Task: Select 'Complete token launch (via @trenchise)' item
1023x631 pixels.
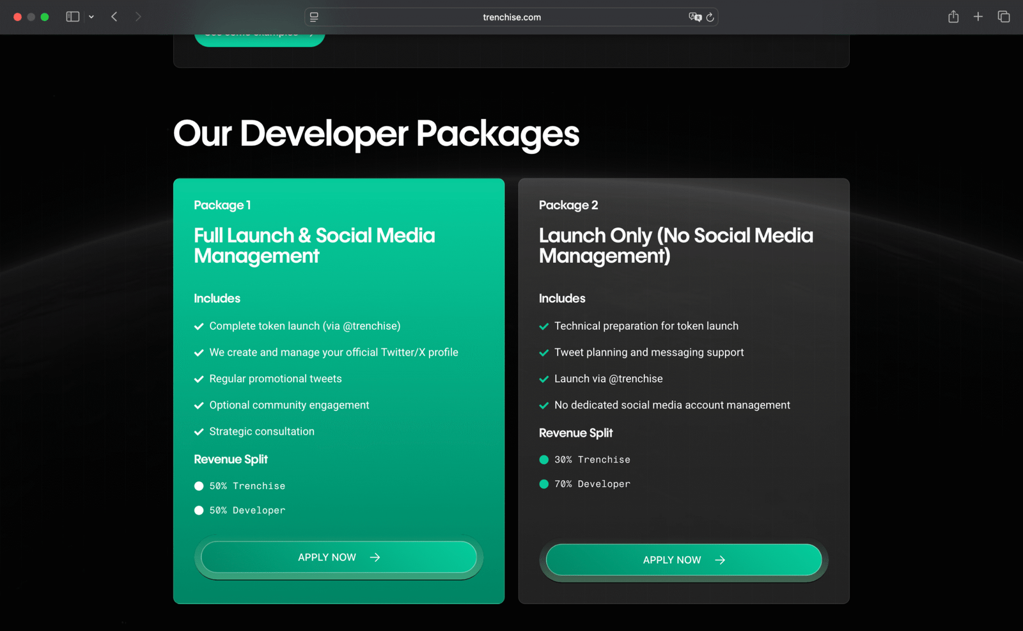Action: 305,326
